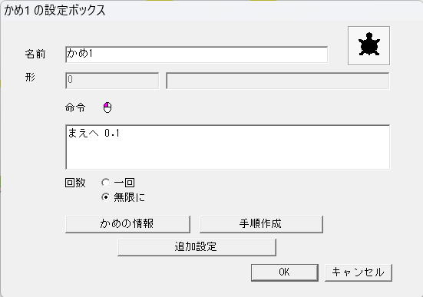
Task: Click the 命令 label text
Action: [75, 107]
